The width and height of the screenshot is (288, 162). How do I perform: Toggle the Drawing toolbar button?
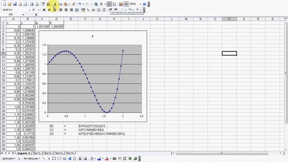(x=126, y=4)
